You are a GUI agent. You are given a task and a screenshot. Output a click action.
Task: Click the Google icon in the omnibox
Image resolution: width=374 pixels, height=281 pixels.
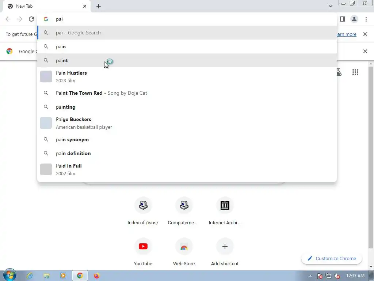(x=46, y=19)
